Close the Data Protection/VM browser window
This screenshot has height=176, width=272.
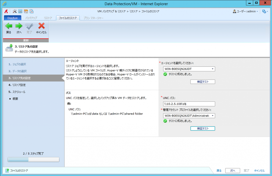click(x=265, y=3)
